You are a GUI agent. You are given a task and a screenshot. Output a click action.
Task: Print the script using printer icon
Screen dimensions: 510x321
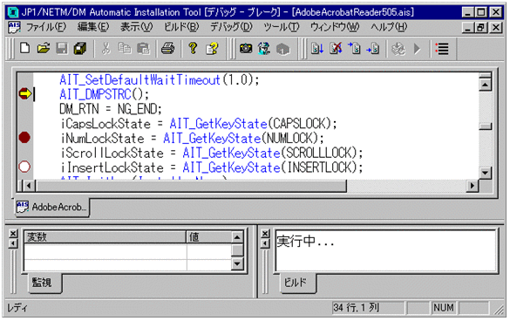pyautogui.click(x=168, y=49)
